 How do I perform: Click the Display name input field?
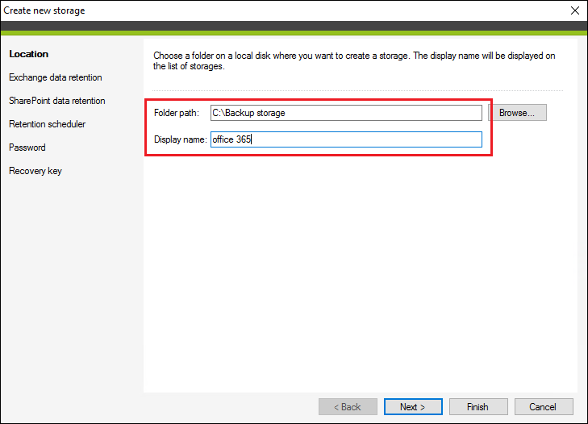346,139
